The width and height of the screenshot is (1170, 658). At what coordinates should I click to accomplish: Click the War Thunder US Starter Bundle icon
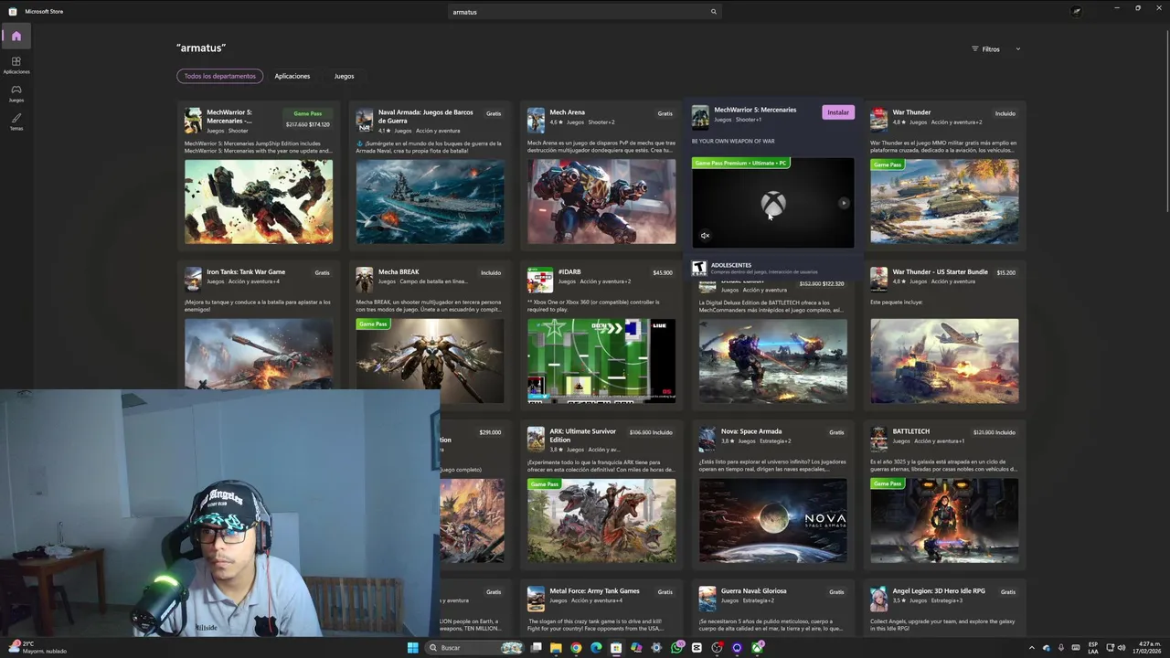pos(878,280)
